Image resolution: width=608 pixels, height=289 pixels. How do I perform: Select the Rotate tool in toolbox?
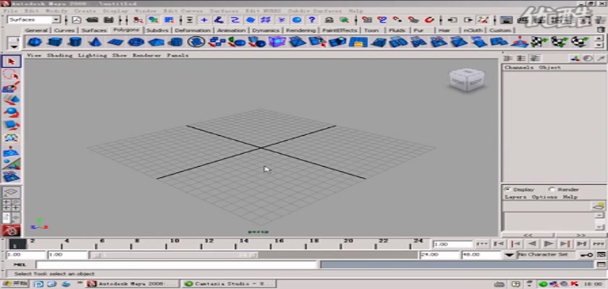tap(12, 113)
